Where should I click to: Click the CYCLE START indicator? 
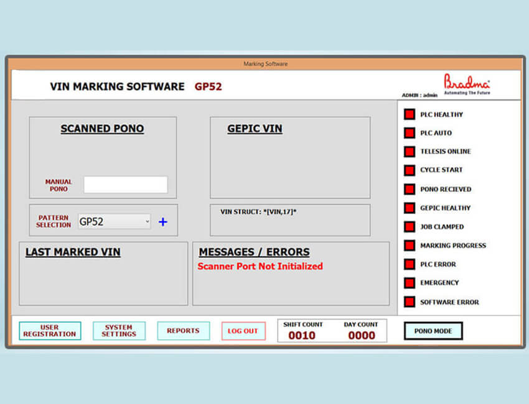409,170
